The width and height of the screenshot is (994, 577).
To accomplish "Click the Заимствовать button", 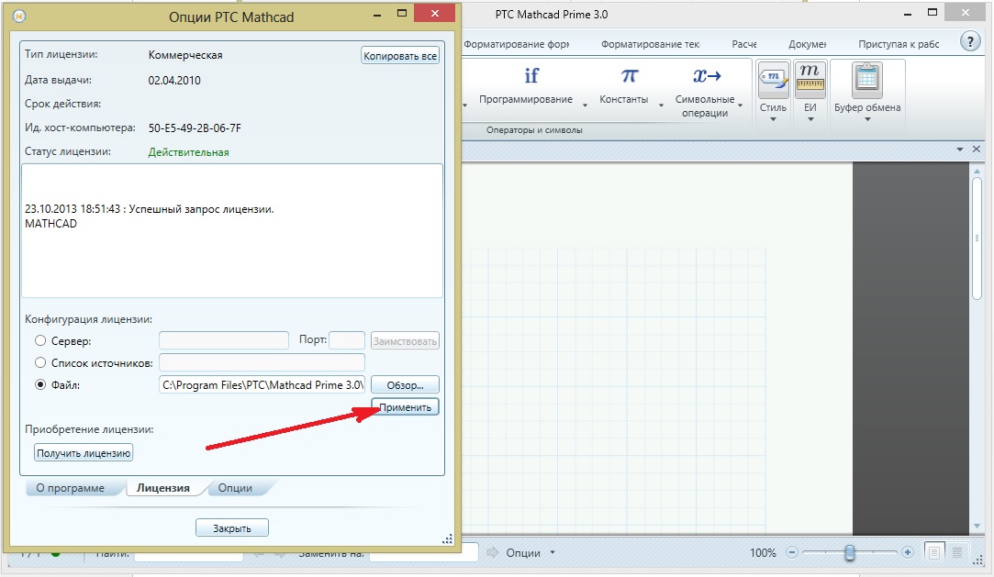I will (405, 340).
